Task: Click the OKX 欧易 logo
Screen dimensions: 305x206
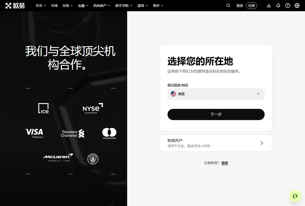Action: coord(15,5)
